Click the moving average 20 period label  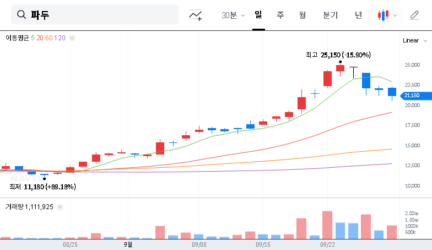40,38
